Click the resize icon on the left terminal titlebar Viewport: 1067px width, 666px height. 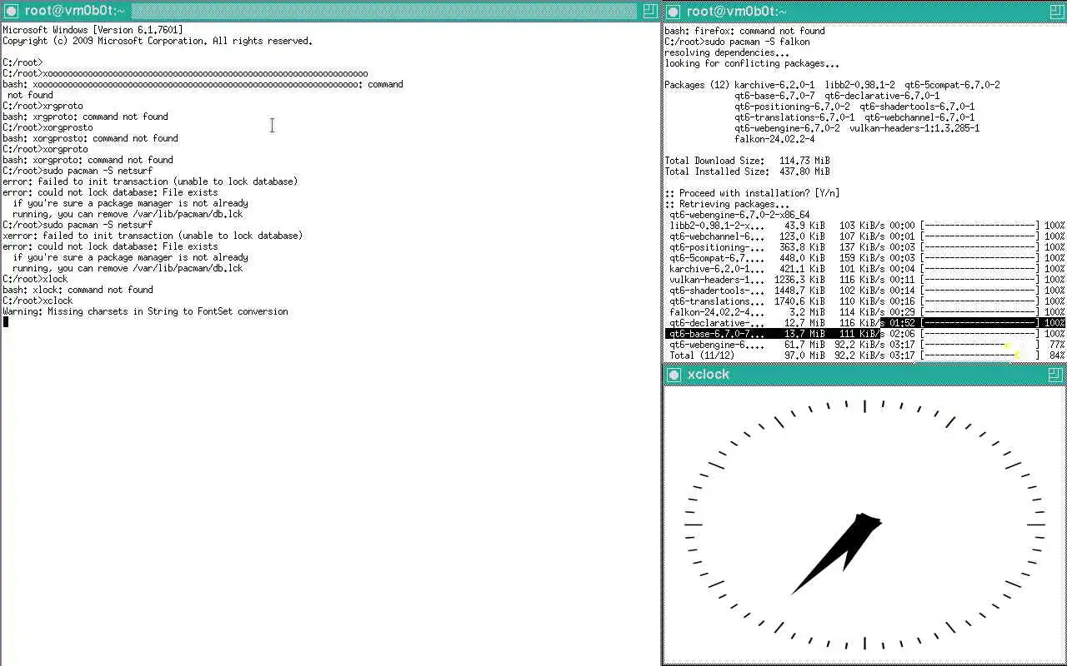650,11
